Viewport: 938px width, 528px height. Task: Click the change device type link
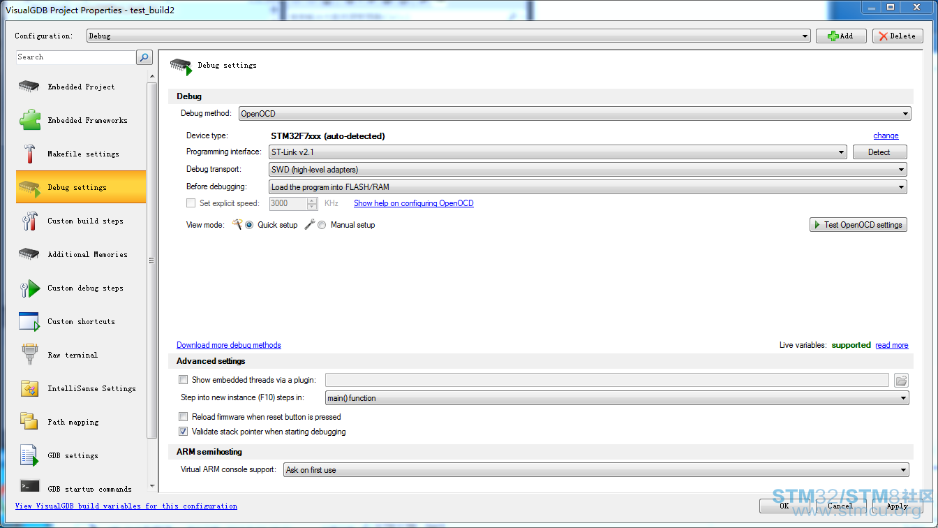tap(886, 135)
